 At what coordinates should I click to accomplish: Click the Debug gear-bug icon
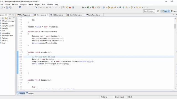coord(83,7)
